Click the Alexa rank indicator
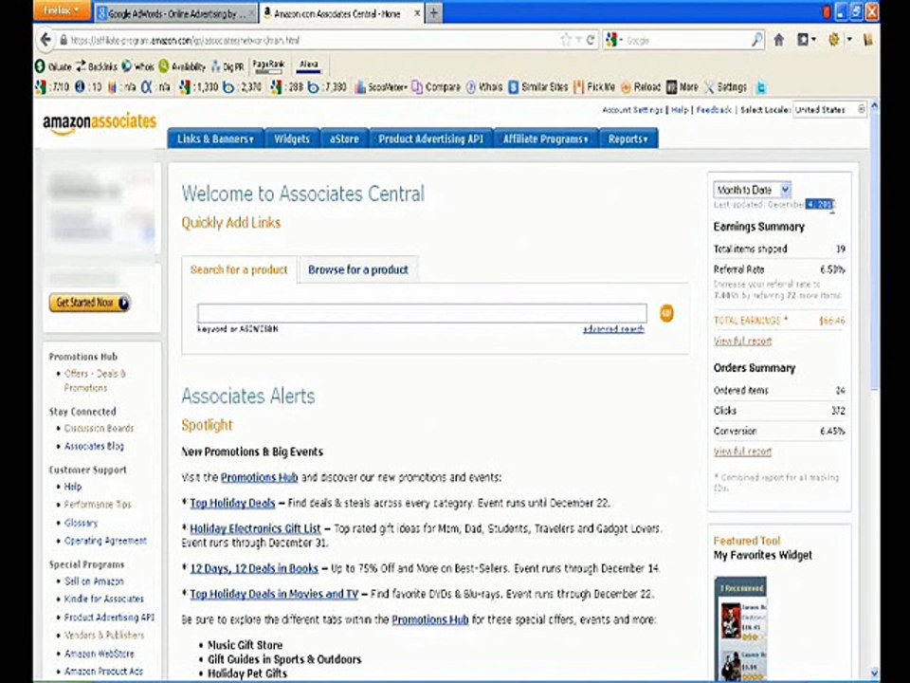Image resolution: width=910 pixels, height=683 pixels. (308, 65)
